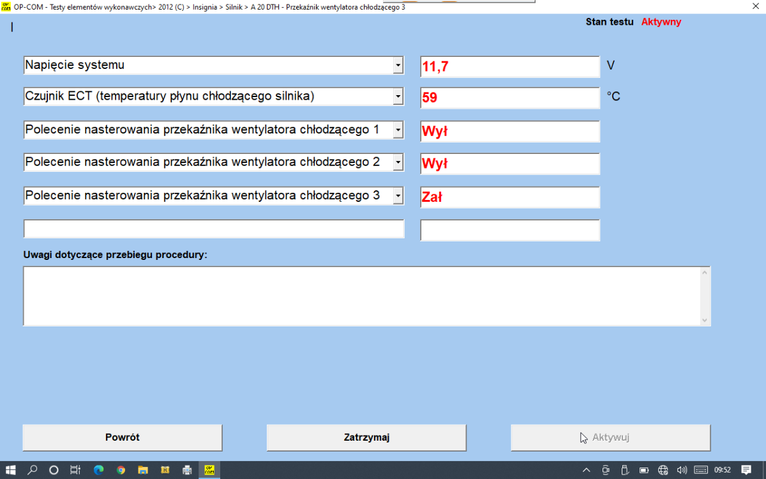766x479 pixels.
Task: Click the 11,7 voltage value field
Action: (x=510, y=66)
